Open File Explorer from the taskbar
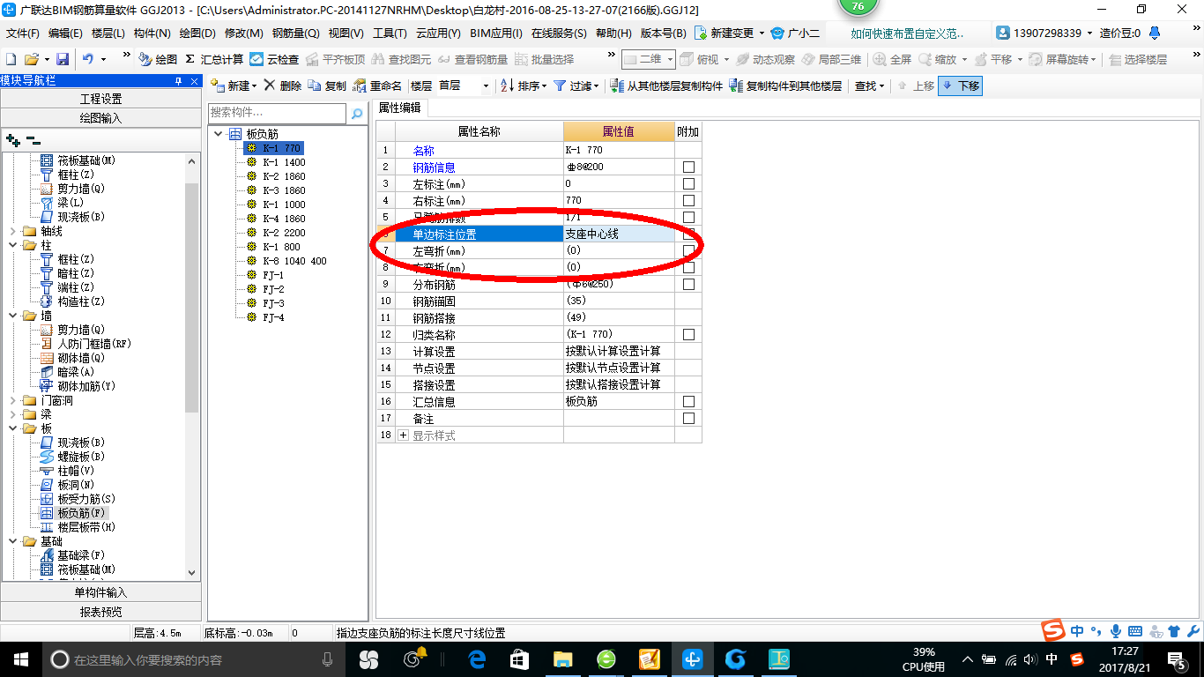The image size is (1204, 677). (x=561, y=659)
